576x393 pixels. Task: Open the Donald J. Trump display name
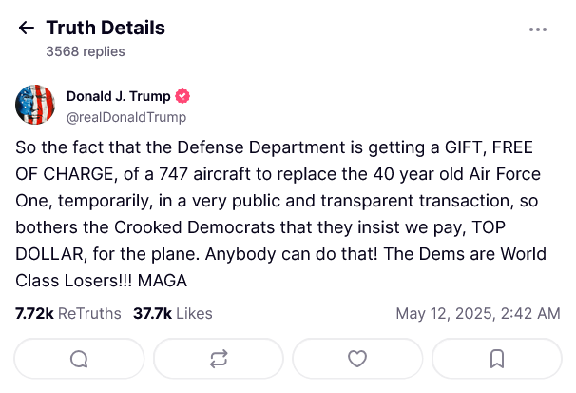click(x=118, y=96)
